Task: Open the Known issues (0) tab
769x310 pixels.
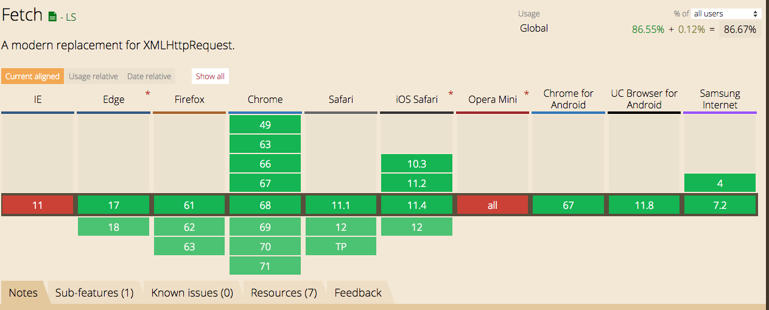Action: tap(192, 293)
